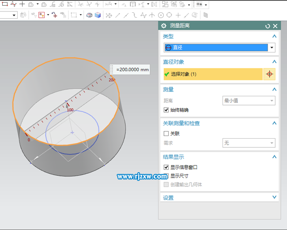Viewport: 287px width, 230px height.
Task: Click the arc center snap point icon
Action: 161,15
